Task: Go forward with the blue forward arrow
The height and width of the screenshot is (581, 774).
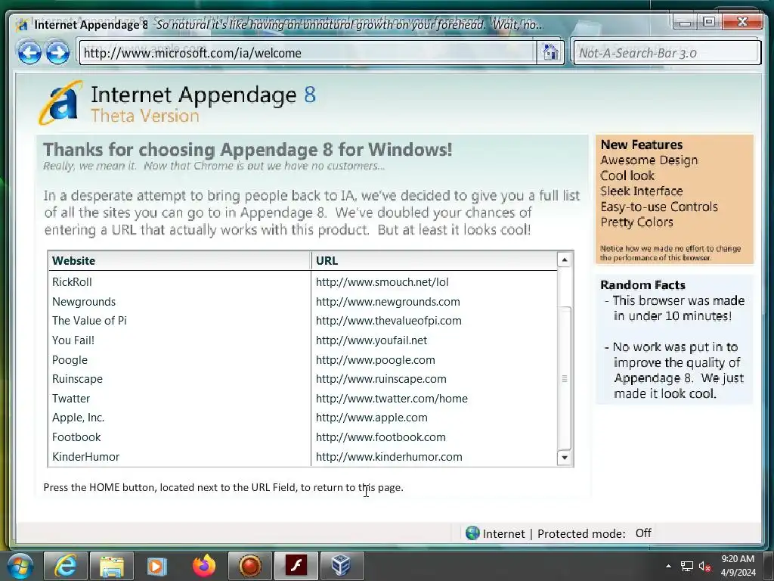Action: point(57,53)
